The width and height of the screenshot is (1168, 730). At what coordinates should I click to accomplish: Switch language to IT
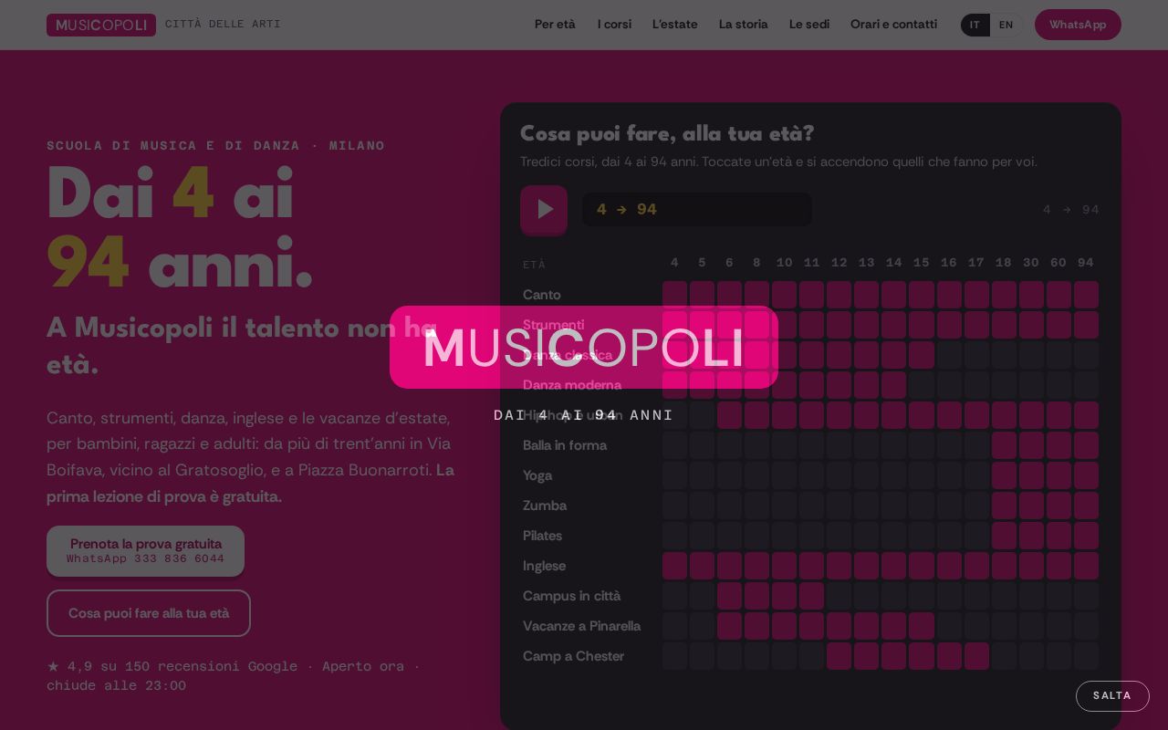pyautogui.click(x=975, y=25)
